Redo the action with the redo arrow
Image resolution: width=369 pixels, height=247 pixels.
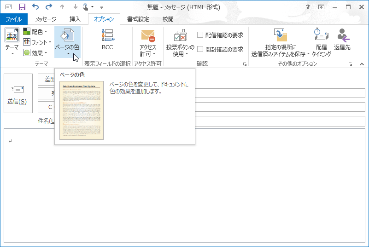pyautogui.click(x=48, y=7)
